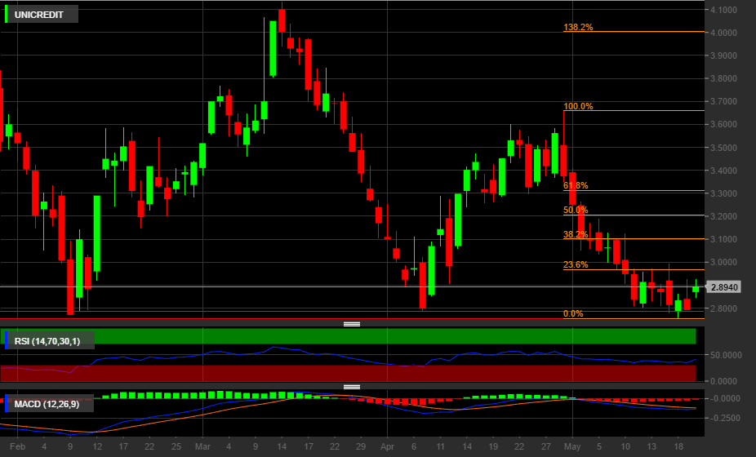The height and width of the screenshot is (457, 756).
Task: Click the 61.8% Fibonacci retracement label
Action: [x=575, y=185]
